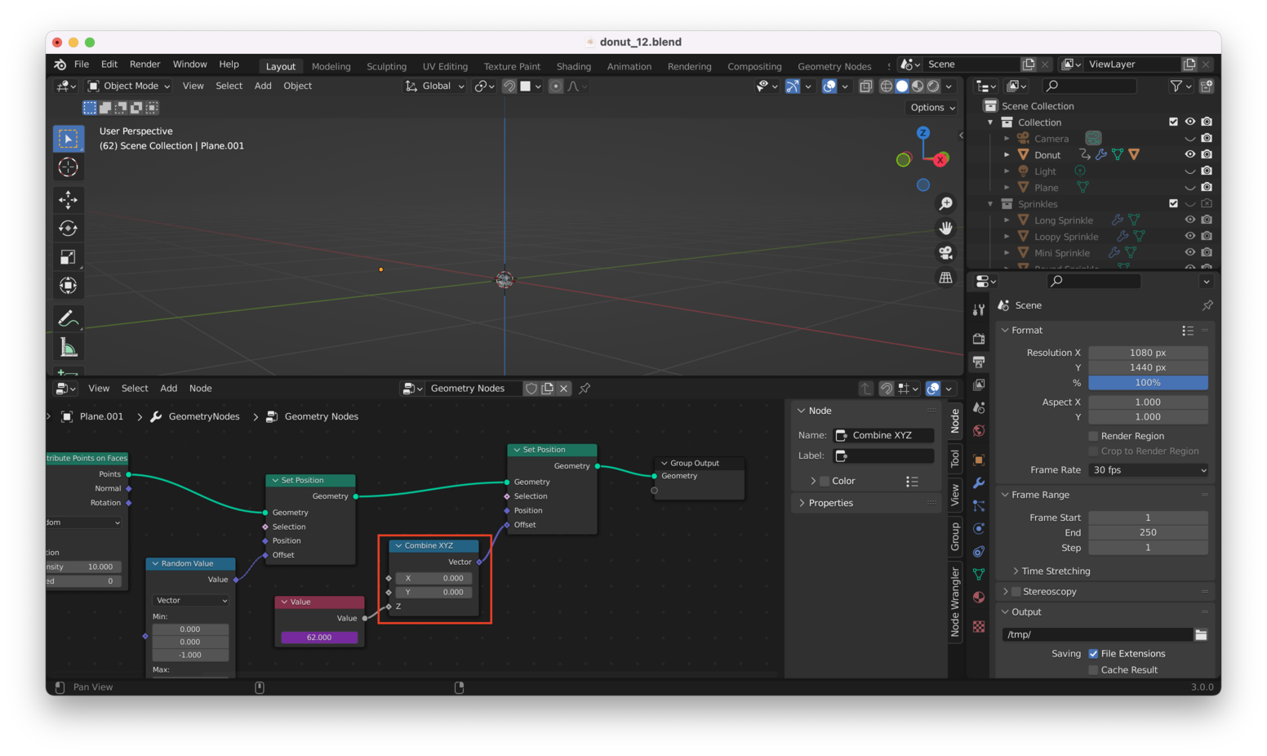This screenshot has height=756, width=1267.
Task: Choose the Annotate pencil tool
Action: [69, 318]
